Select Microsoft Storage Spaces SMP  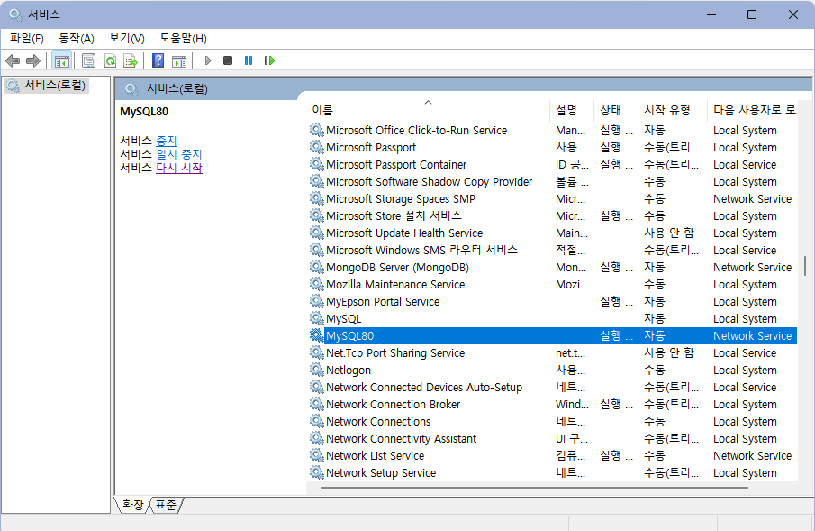click(x=553, y=199)
